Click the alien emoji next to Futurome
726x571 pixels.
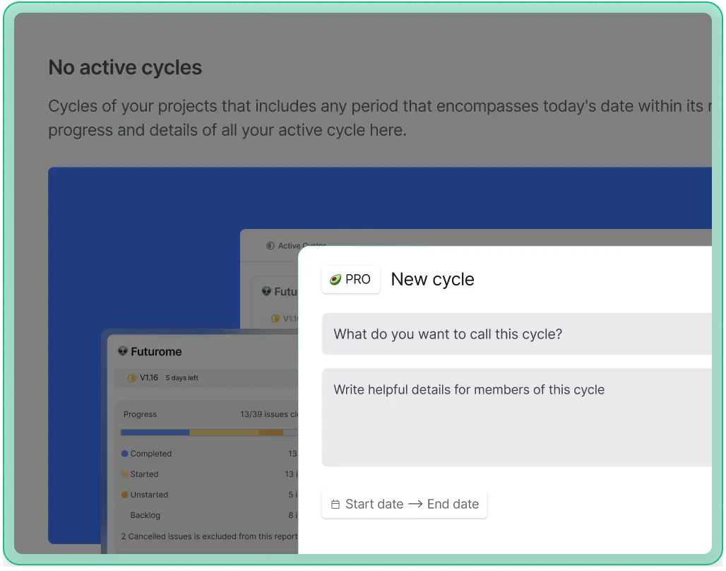point(123,351)
